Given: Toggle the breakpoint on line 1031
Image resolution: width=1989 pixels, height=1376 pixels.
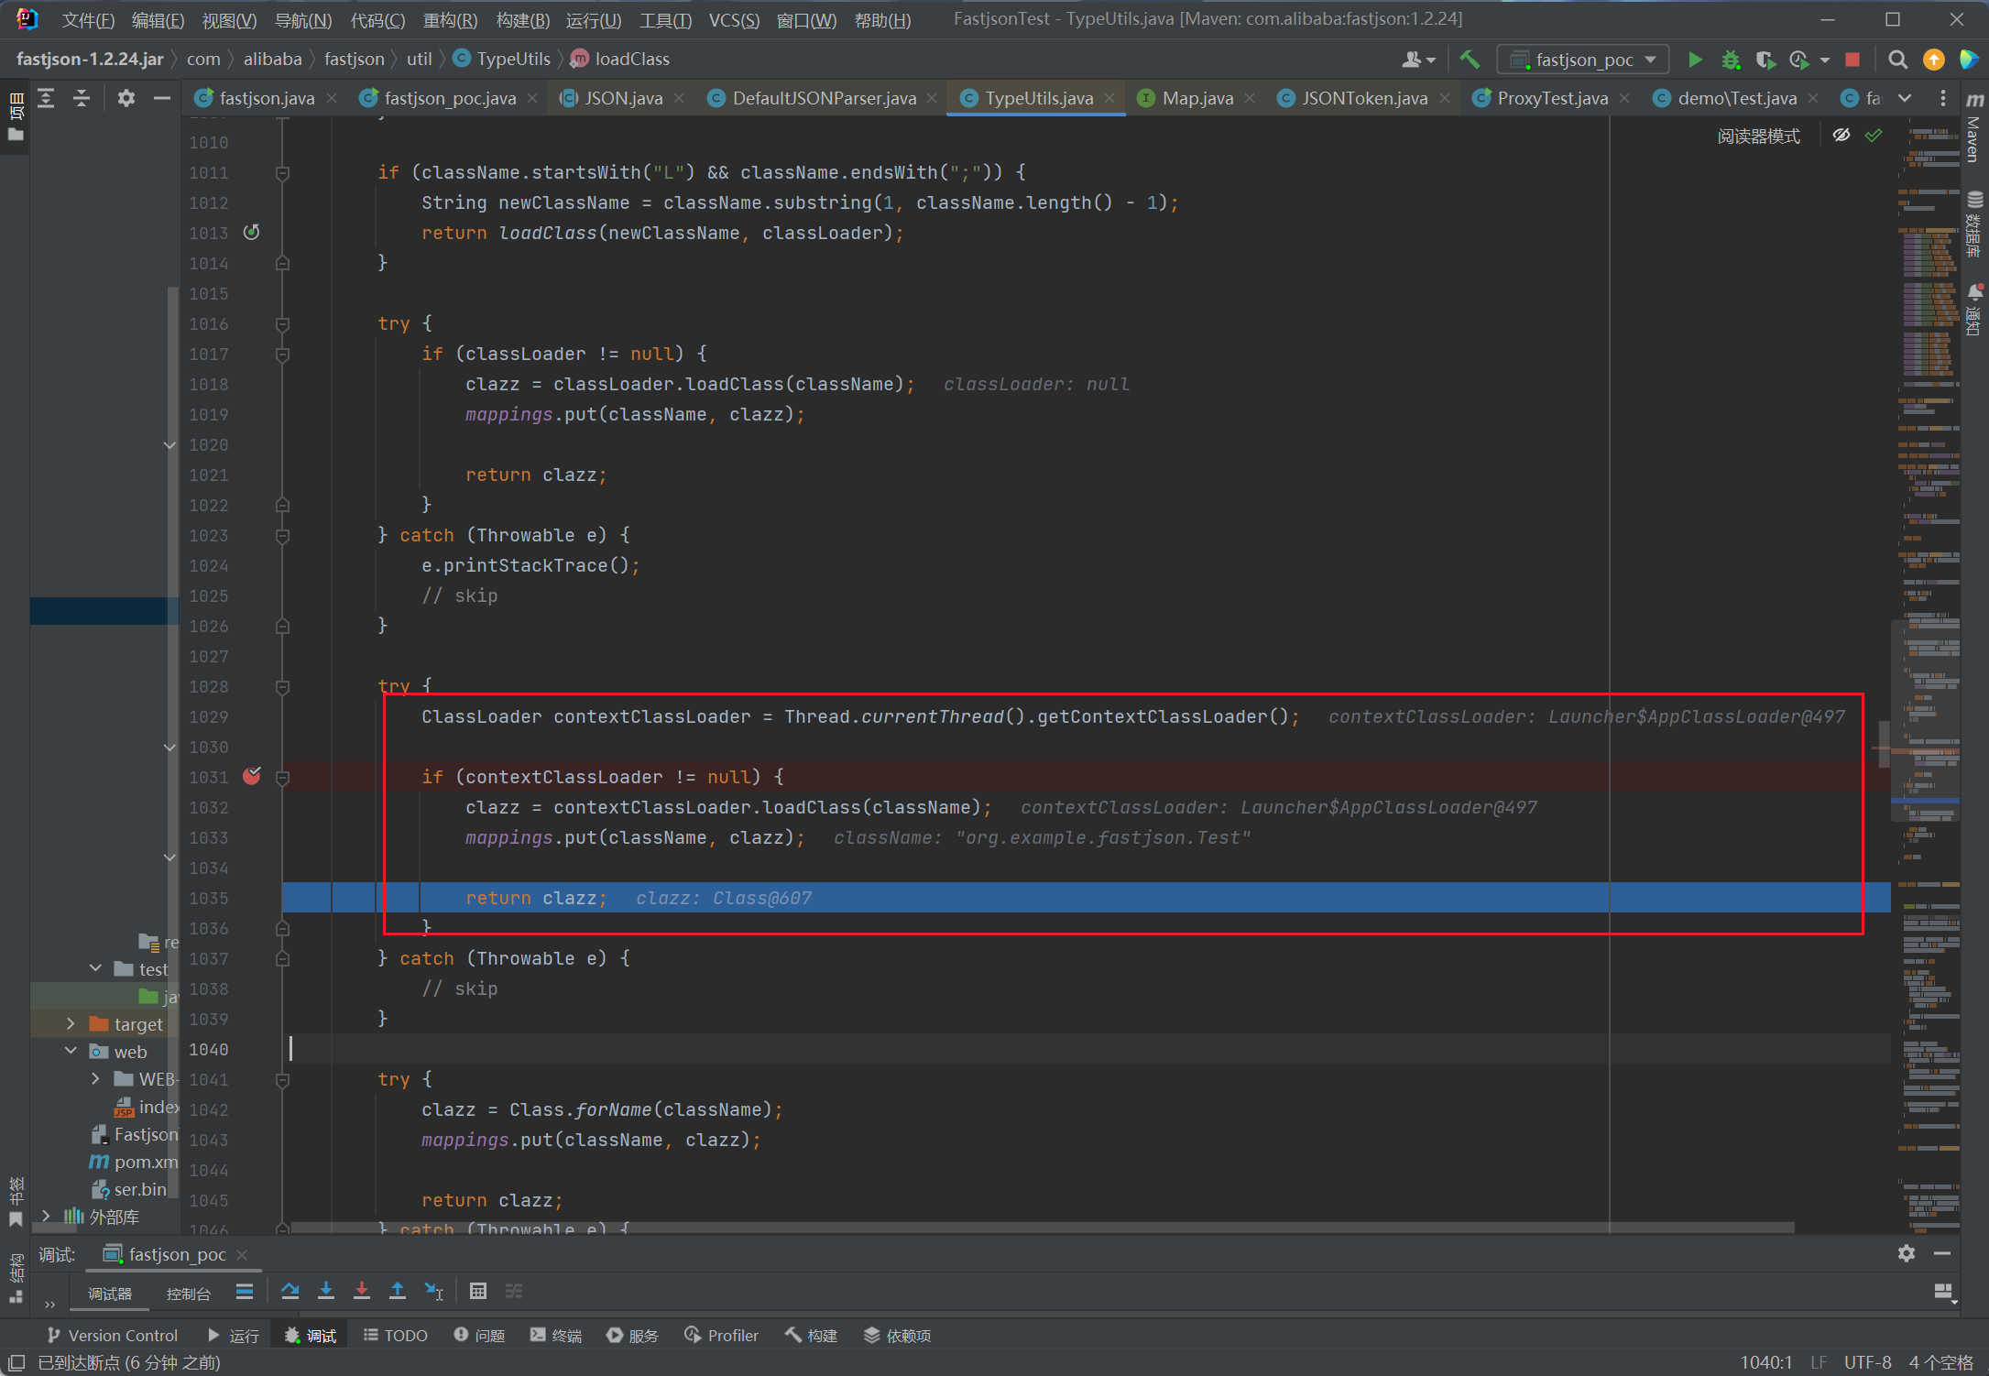Looking at the screenshot, I should (252, 777).
